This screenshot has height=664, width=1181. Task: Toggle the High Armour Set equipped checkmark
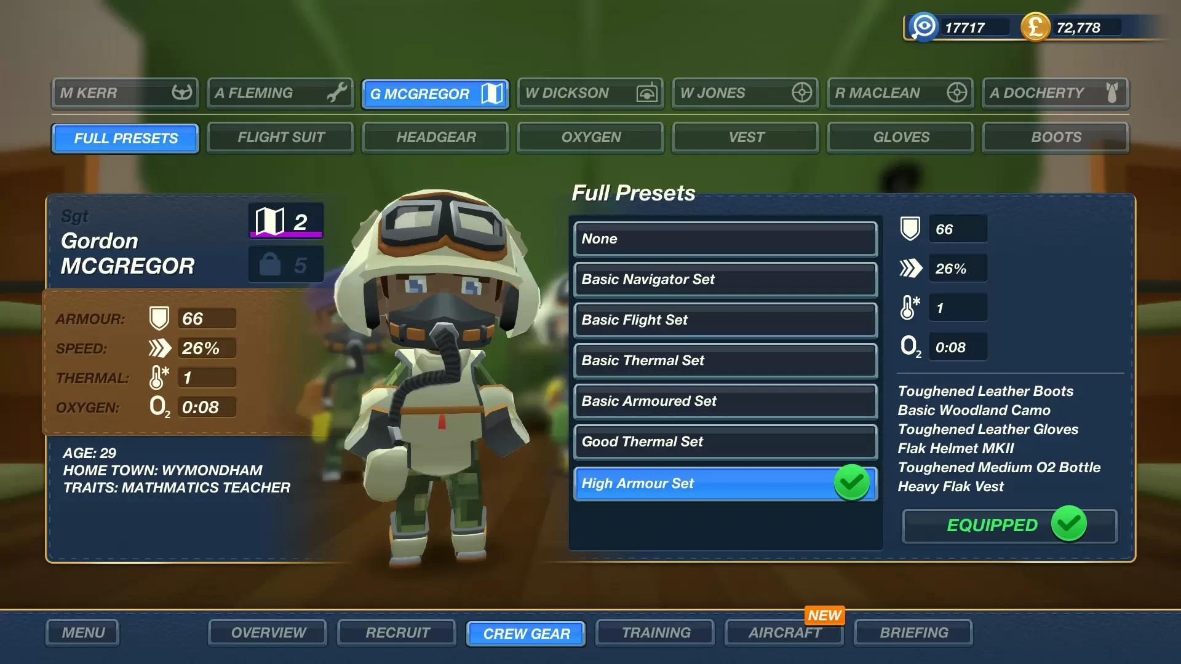coord(852,483)
